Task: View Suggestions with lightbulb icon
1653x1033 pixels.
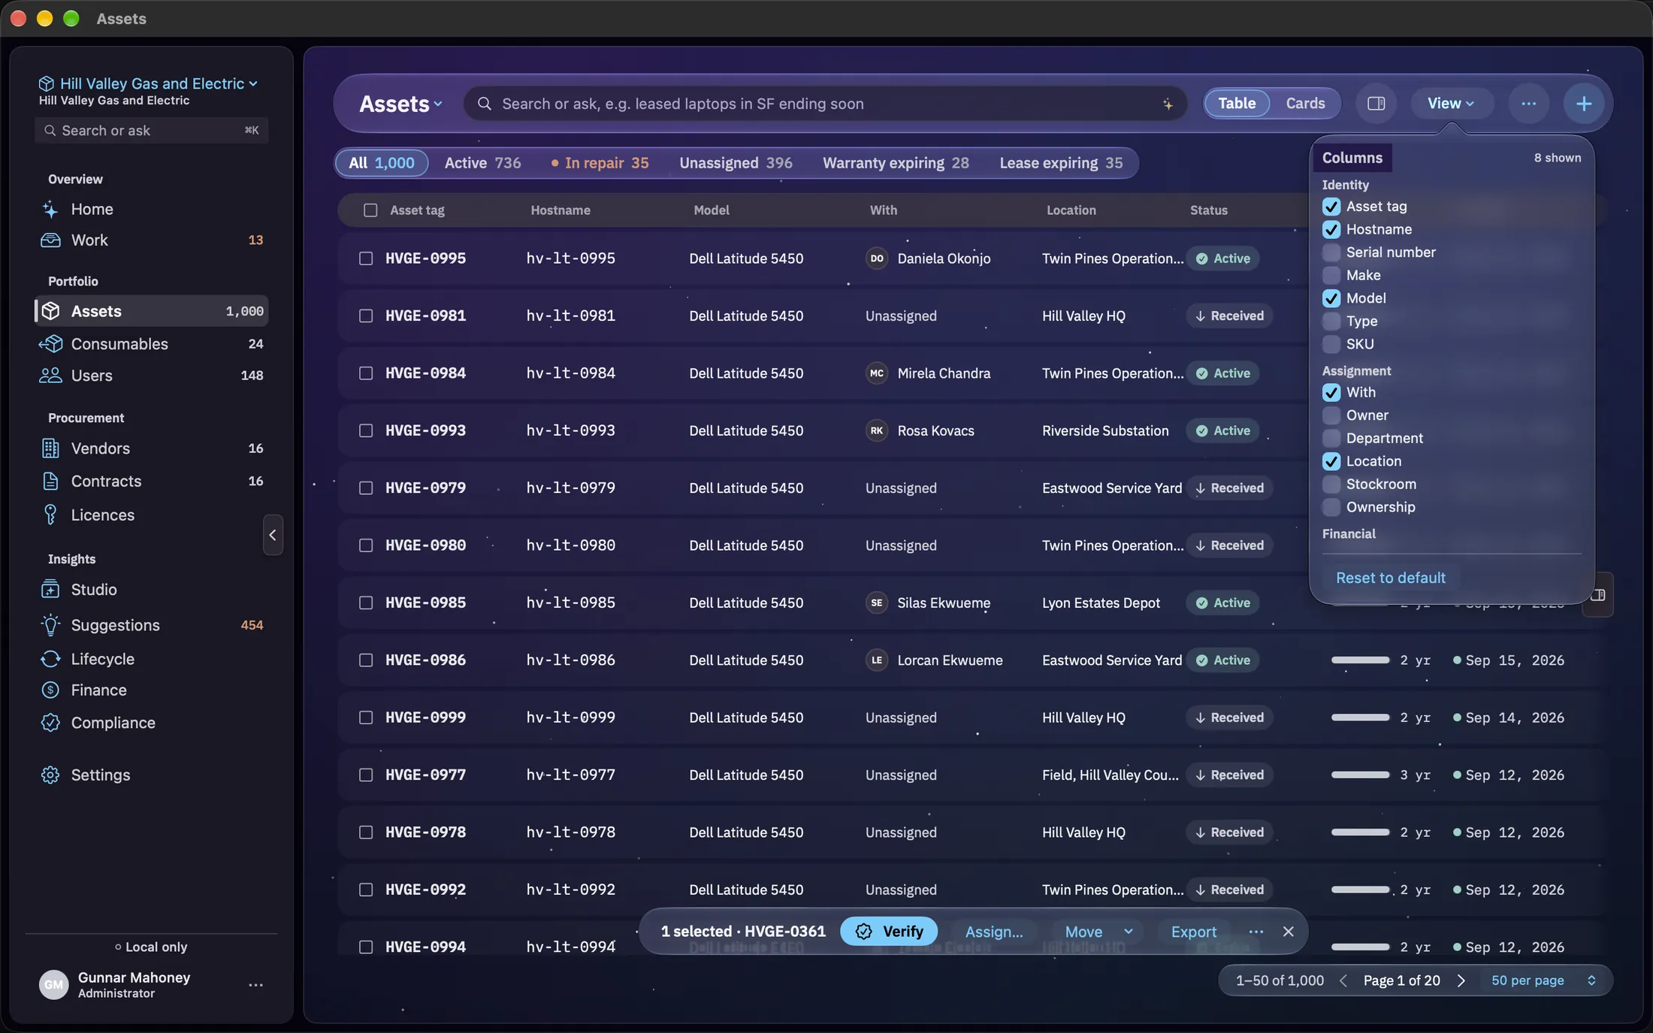Action: 151,625
